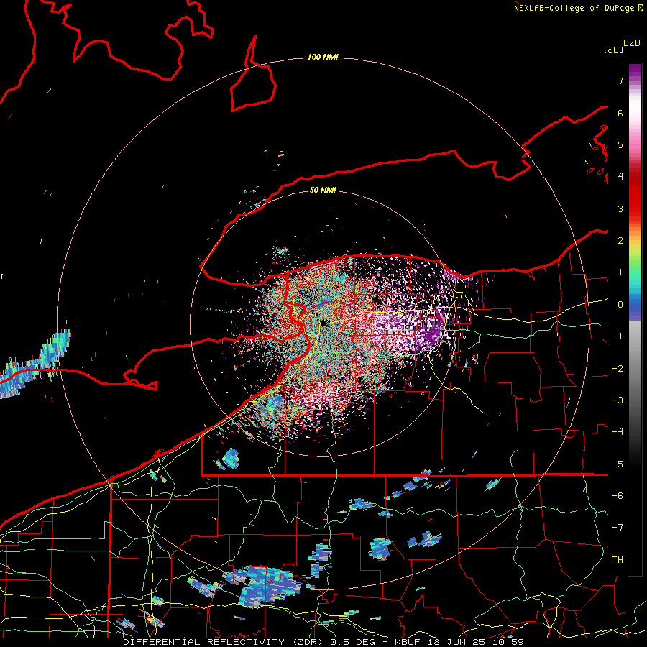This screenshot has width=647, height=647.
Task: Click the -5 value on color scale
Action: pos(618,464)
